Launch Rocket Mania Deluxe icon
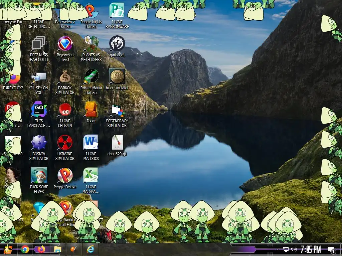342x256 pixels. point(91,82)
